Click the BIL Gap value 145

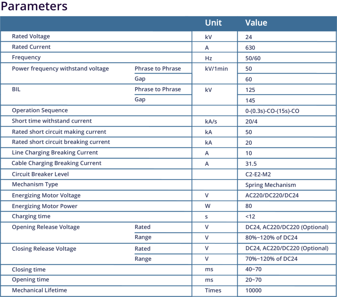click(x=250, y=100)
